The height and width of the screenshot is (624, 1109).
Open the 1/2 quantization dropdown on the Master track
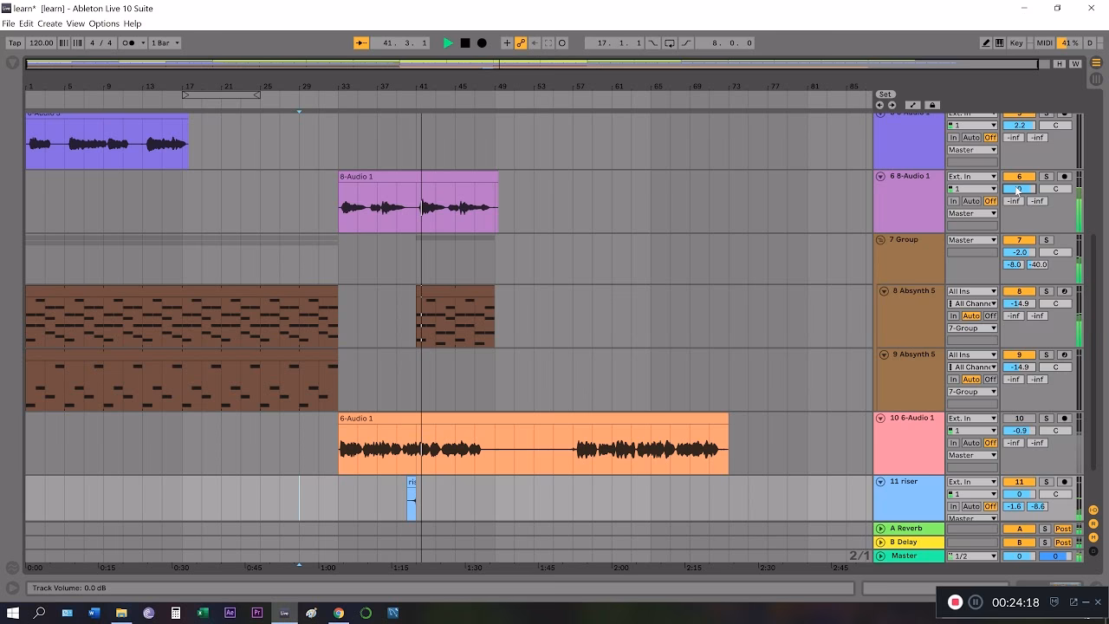click(972, 556)
